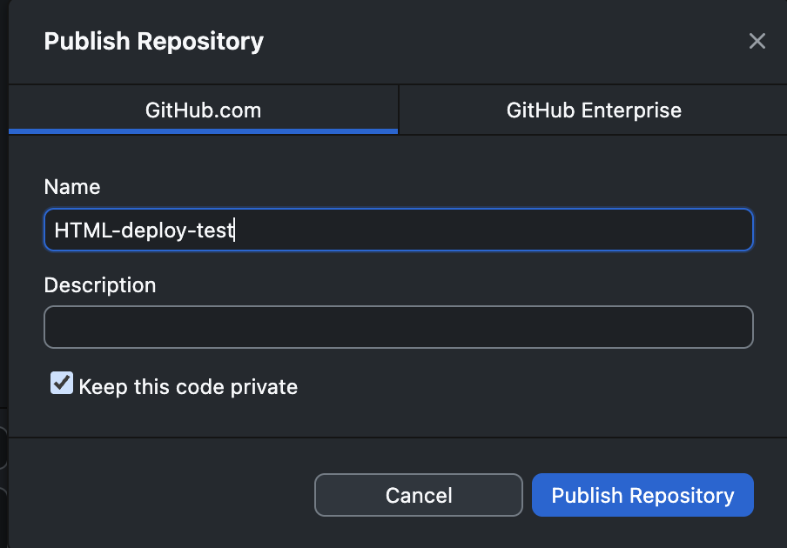This screenshot has height=548, width=787.
Task: Close the Publish Repository dialog
Action: point(757,41)
